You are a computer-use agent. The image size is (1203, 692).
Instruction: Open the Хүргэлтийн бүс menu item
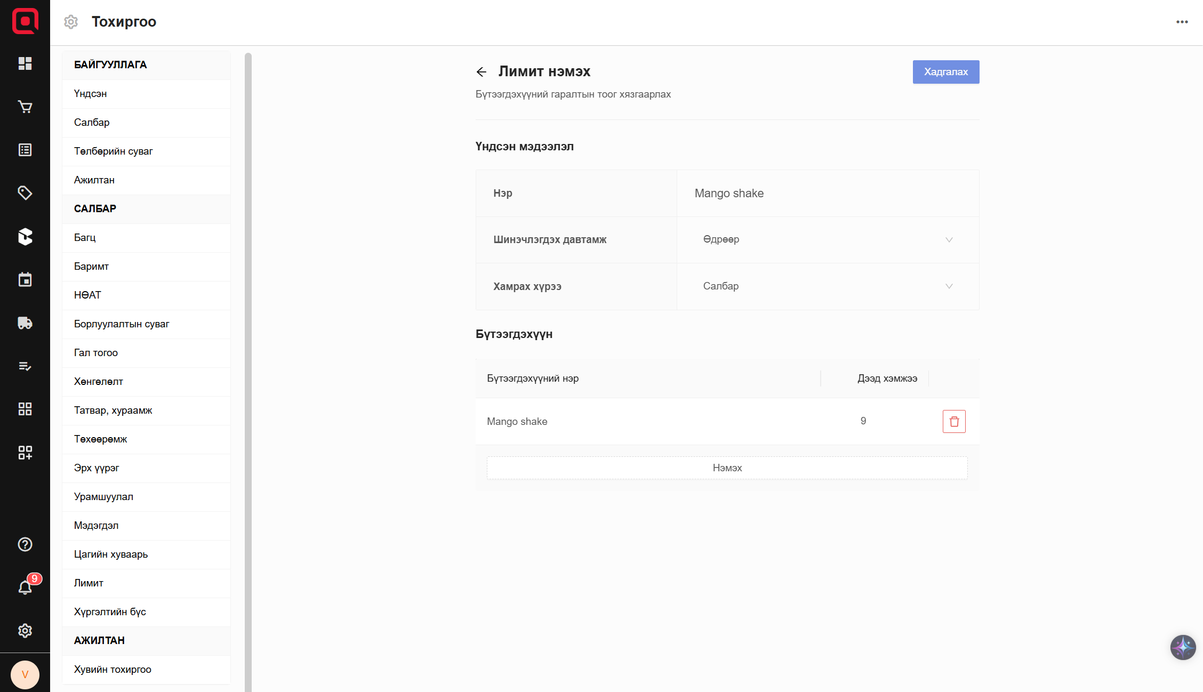110,611
